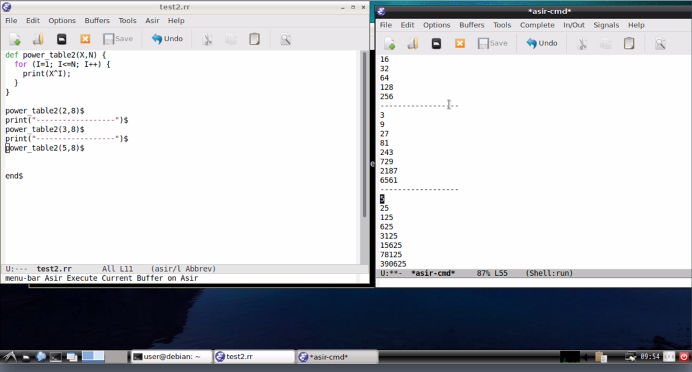Click the Dired directory icon in test2.rr
692x372 pixels.
coord(61,39)
